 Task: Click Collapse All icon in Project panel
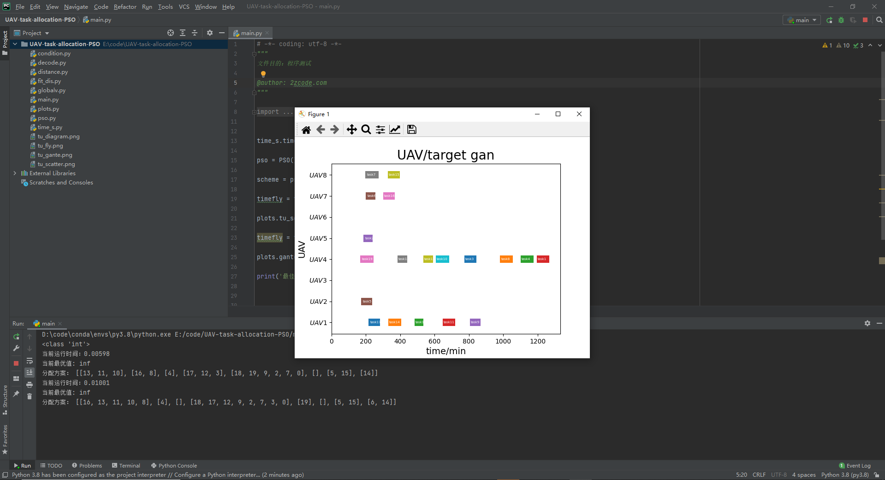click(x=195, y=33)
